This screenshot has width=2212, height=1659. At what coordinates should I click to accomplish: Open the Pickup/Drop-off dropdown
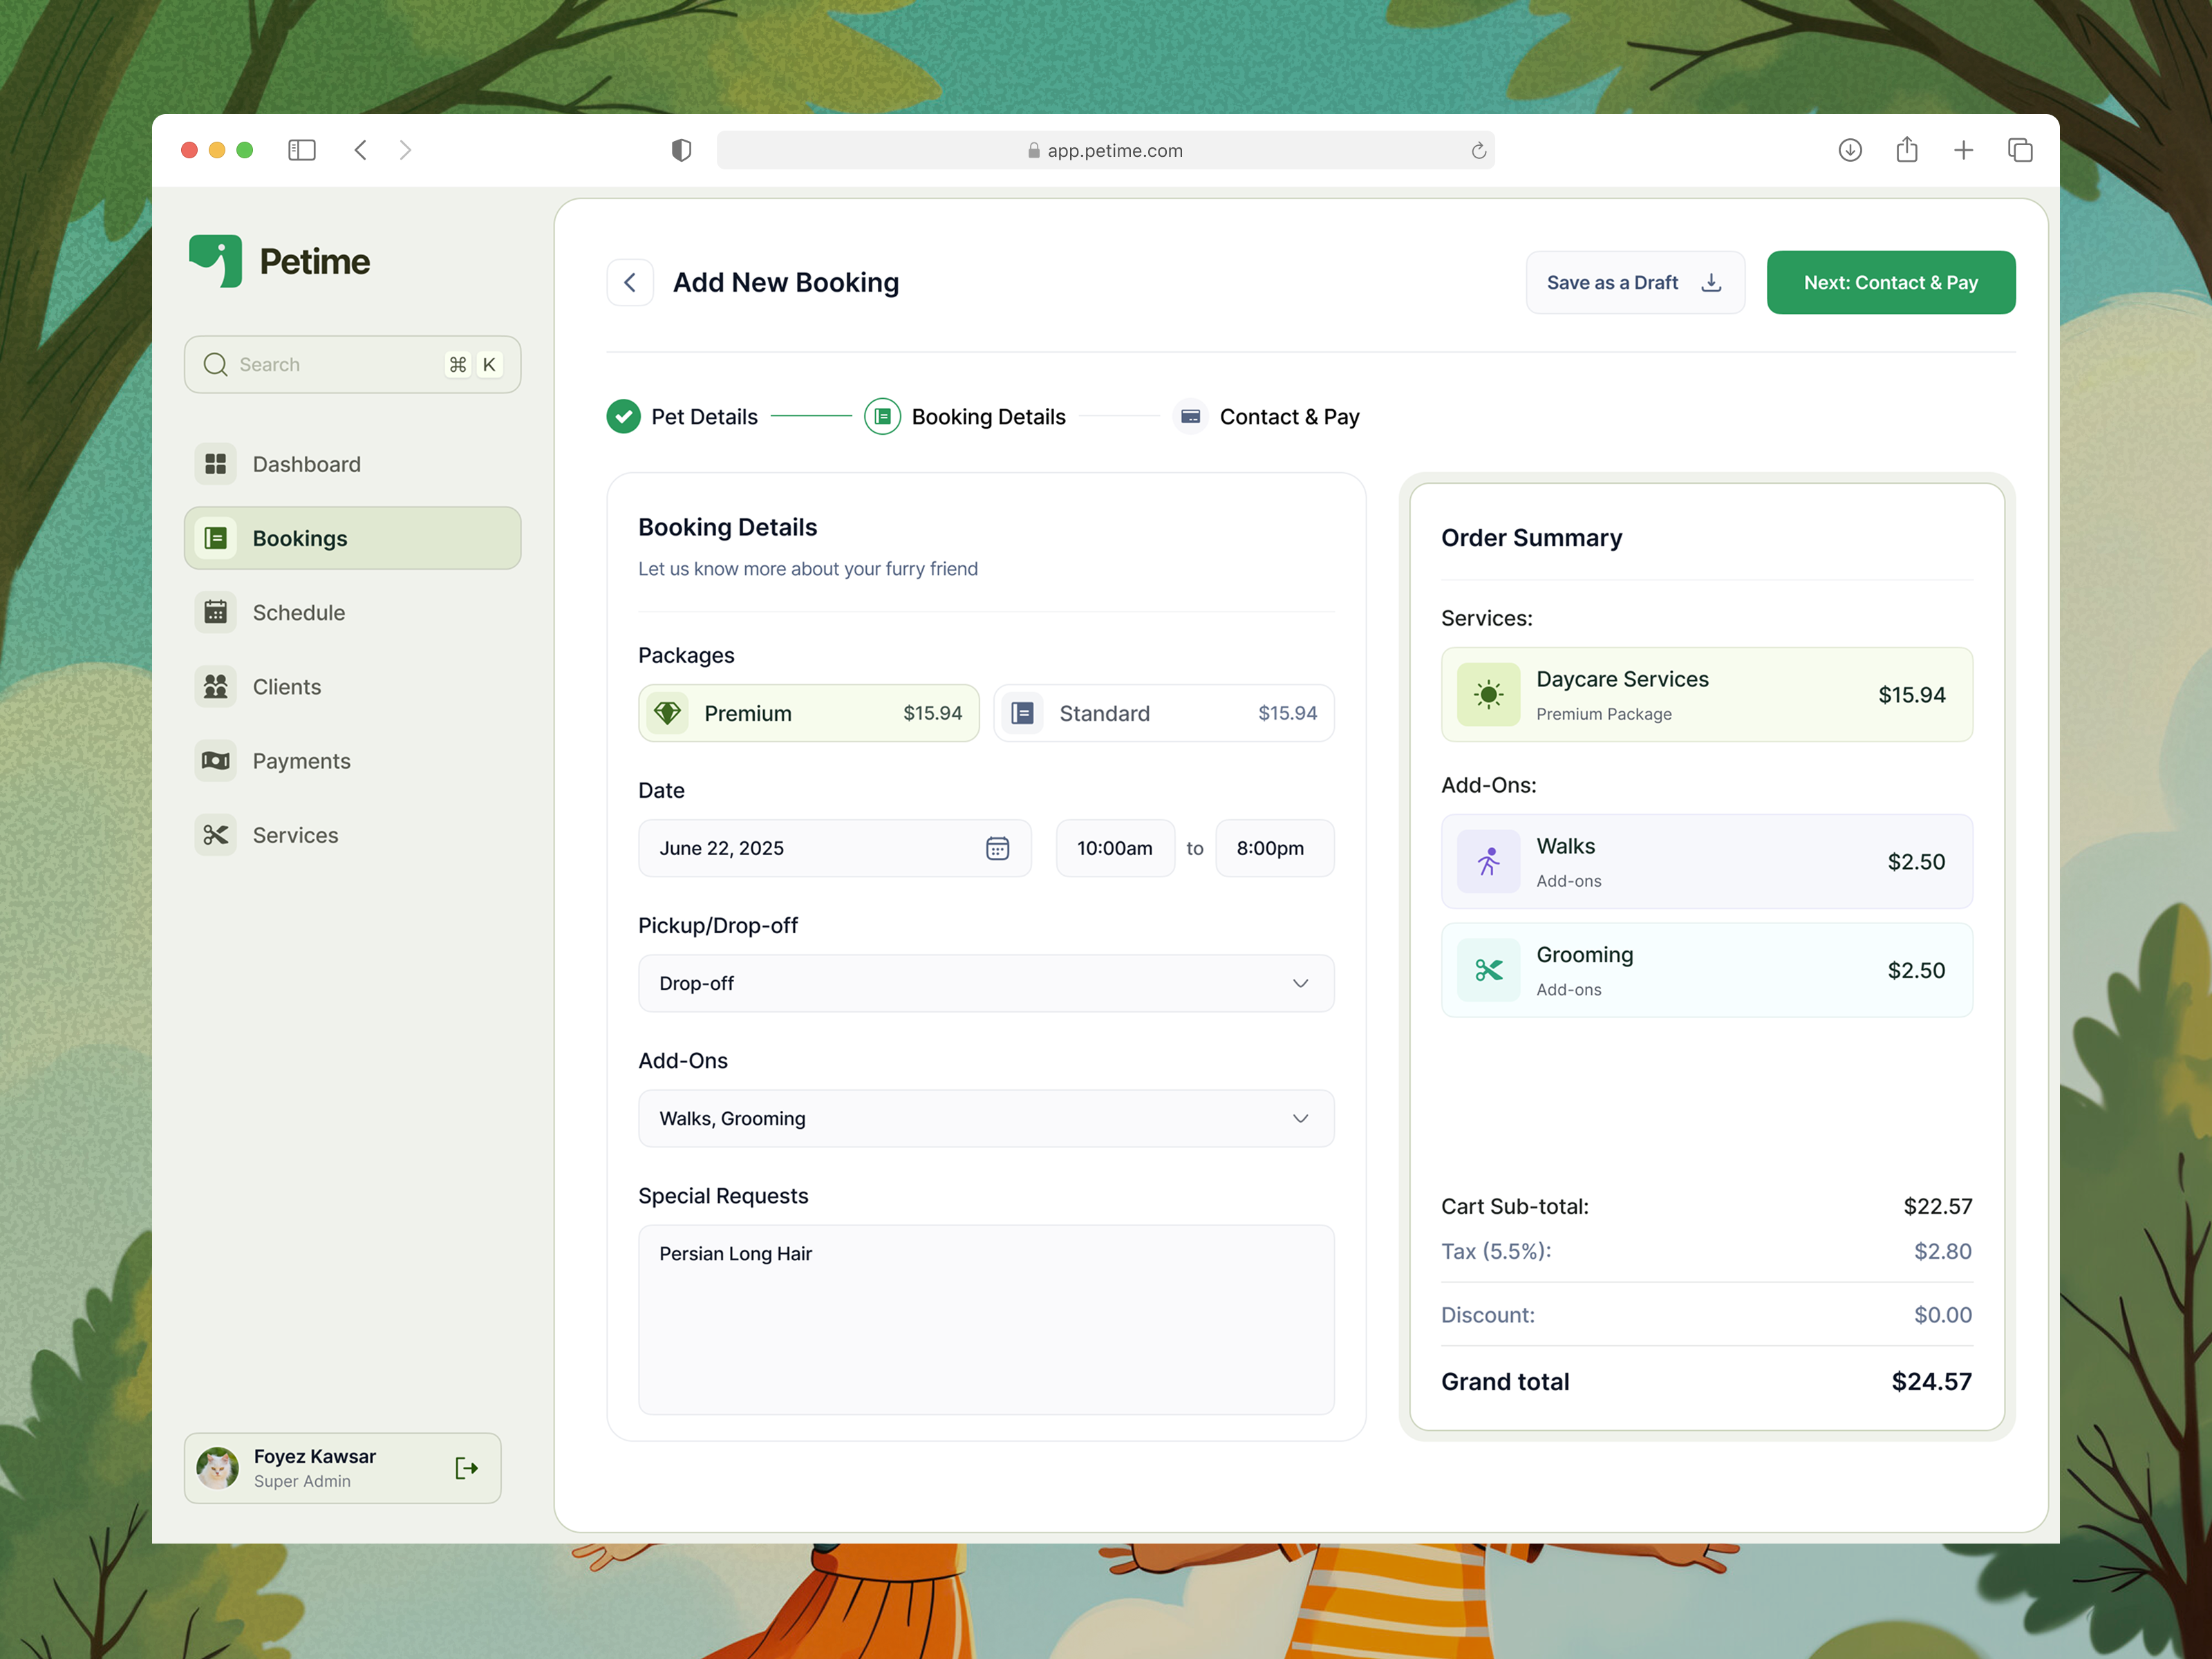pos(985,983)
